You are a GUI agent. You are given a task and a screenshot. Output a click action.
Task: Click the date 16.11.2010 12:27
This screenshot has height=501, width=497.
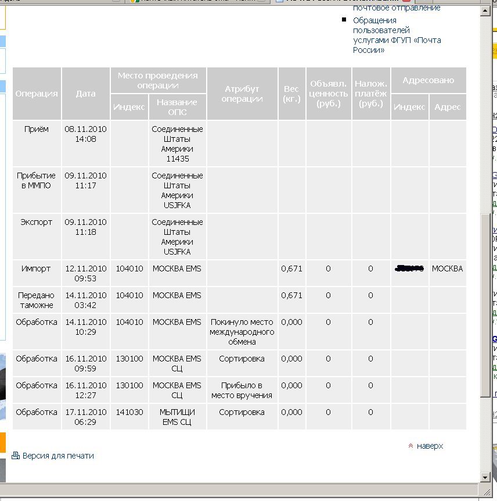point(85,390)
